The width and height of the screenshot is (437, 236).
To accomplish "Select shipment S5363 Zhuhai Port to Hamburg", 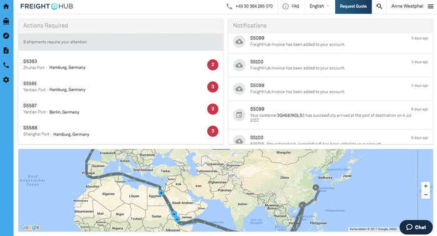I will 120,64.
